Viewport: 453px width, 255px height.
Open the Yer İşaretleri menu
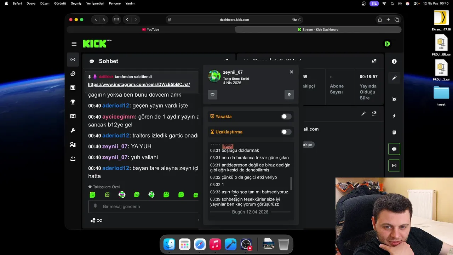95,3
